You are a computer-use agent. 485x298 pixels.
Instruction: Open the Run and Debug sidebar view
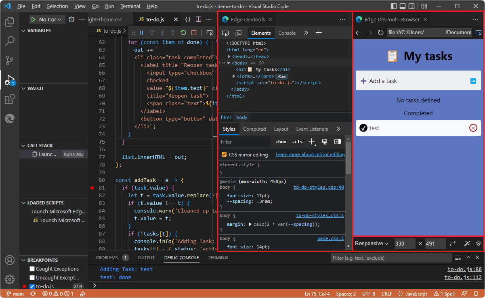pos(10,80)
